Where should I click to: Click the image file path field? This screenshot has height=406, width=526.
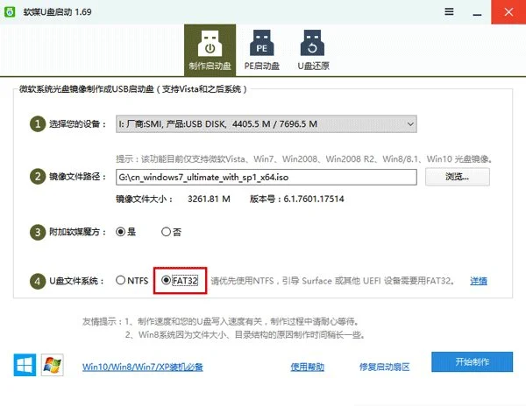pos(267,177)
